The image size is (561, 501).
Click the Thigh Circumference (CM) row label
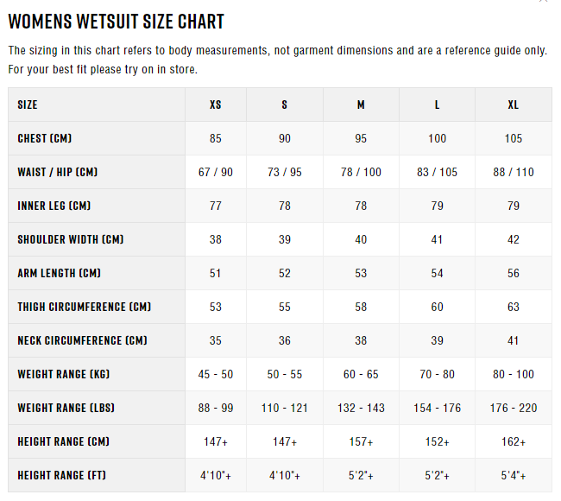(84, 307)
